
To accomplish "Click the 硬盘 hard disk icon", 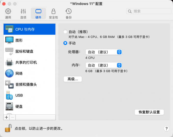I will tap(9, 106).
